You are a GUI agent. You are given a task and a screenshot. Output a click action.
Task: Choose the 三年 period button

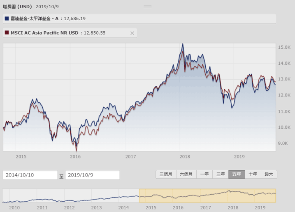[x=221, y=174]
